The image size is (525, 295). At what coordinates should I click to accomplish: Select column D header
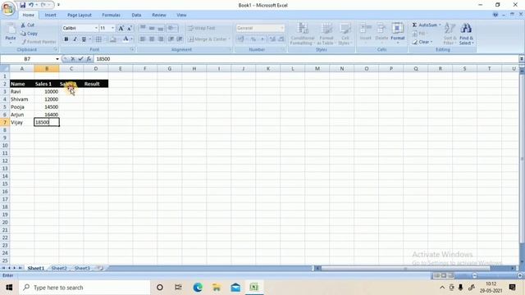[96, 69]
